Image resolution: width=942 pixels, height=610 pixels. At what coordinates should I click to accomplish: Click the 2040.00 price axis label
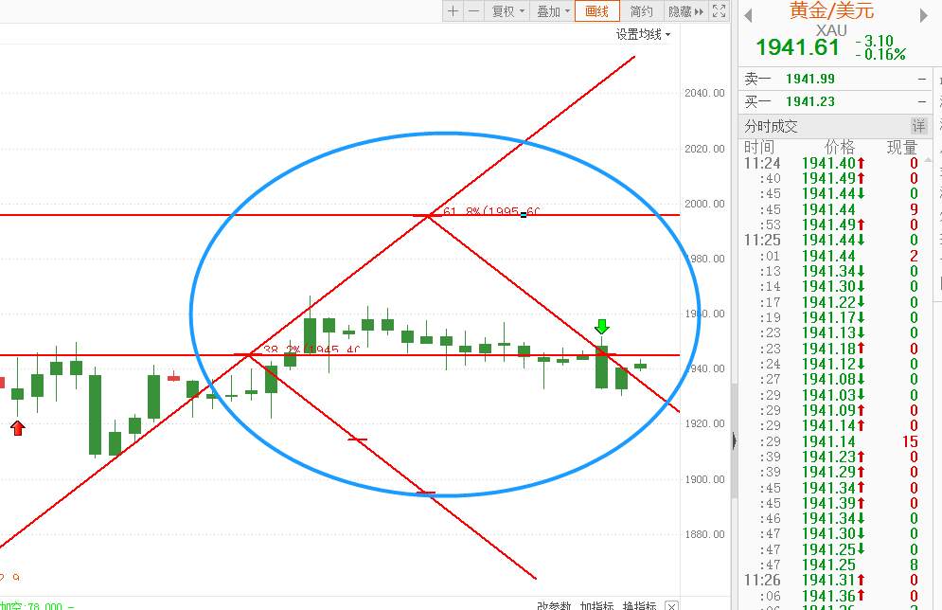click(704, 93)
